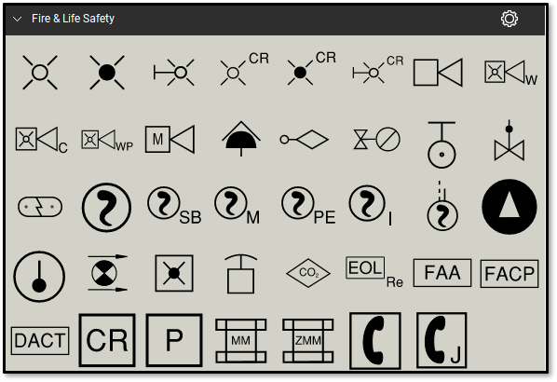
Task: Choose the fire telephone handset symbol without J
Action: click(x=375, y=341)
